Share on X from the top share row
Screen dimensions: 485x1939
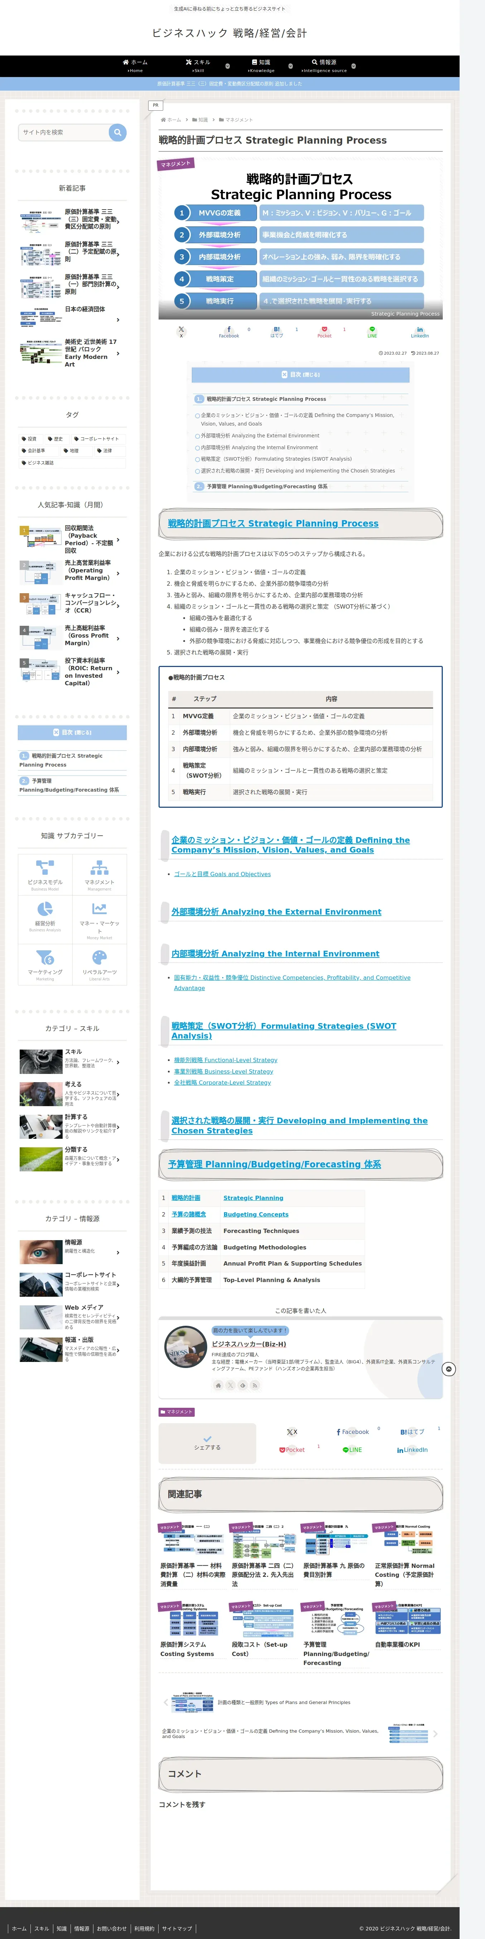click(x=181, y=331)
